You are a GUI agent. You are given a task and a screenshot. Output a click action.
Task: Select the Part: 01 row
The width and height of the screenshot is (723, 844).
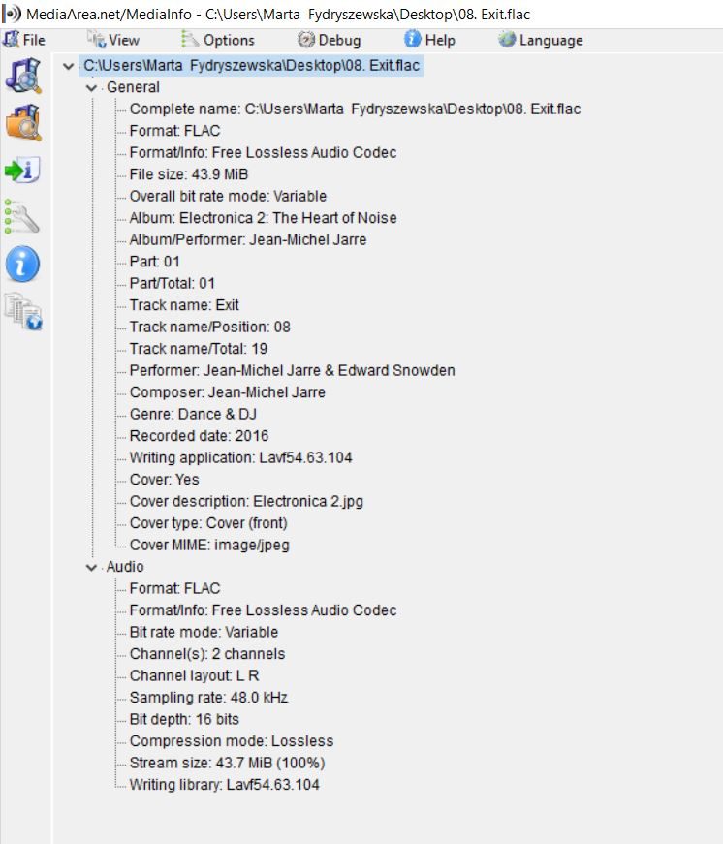pyautogui.click(x=154, y=262)
